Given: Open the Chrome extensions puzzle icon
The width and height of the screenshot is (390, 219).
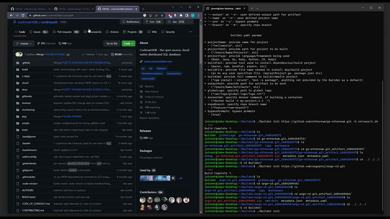Looking at the screenshot, I should 181,15.
